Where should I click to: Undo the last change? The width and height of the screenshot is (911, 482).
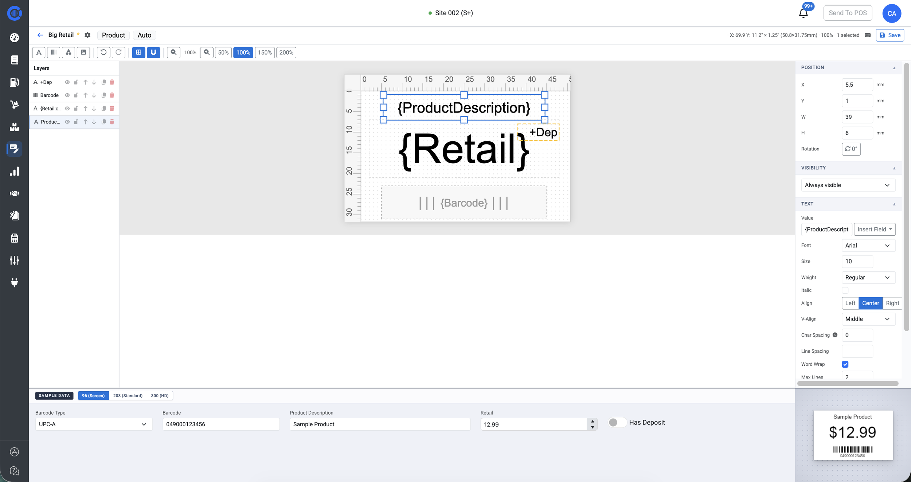click(x=103, y=52)
